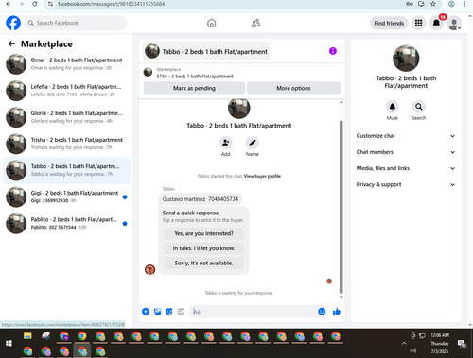Show hidden tray icons chevron
This screenshot has height=358, width=473.
click(404, 343)
